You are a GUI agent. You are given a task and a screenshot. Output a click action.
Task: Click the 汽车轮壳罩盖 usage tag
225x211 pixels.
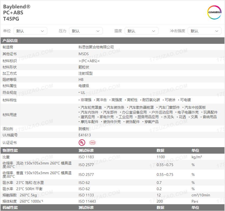91,107
